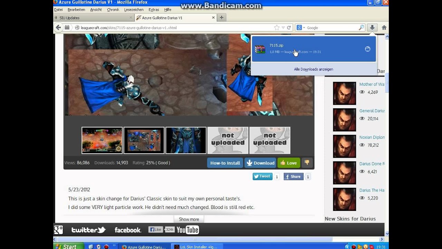Click the horizontal scrollbar thumb
Image resolution: width=442 pixels, height=249 pixels.
tap(195, 239)
